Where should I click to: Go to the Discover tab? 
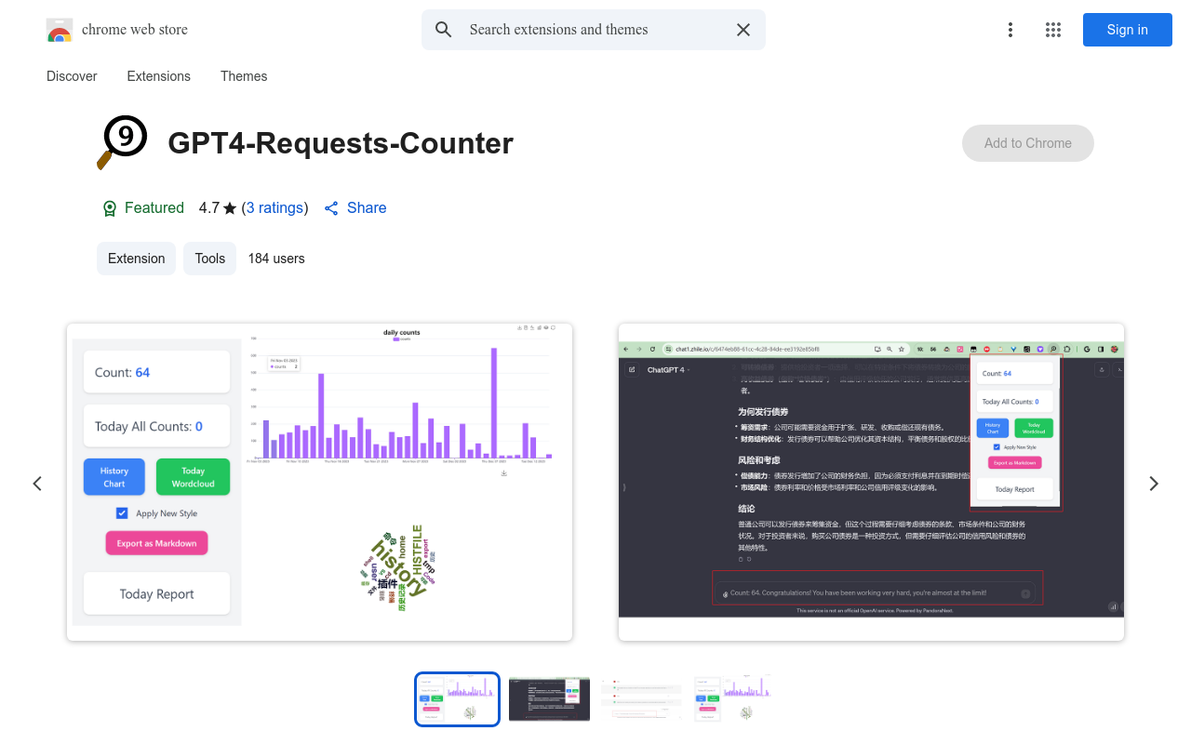tap(72, 76)
